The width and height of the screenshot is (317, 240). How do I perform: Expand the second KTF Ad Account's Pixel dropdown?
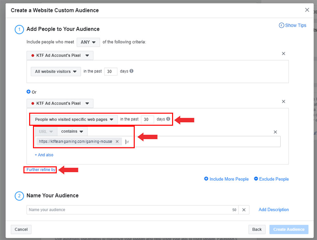(x=60, y=103)
